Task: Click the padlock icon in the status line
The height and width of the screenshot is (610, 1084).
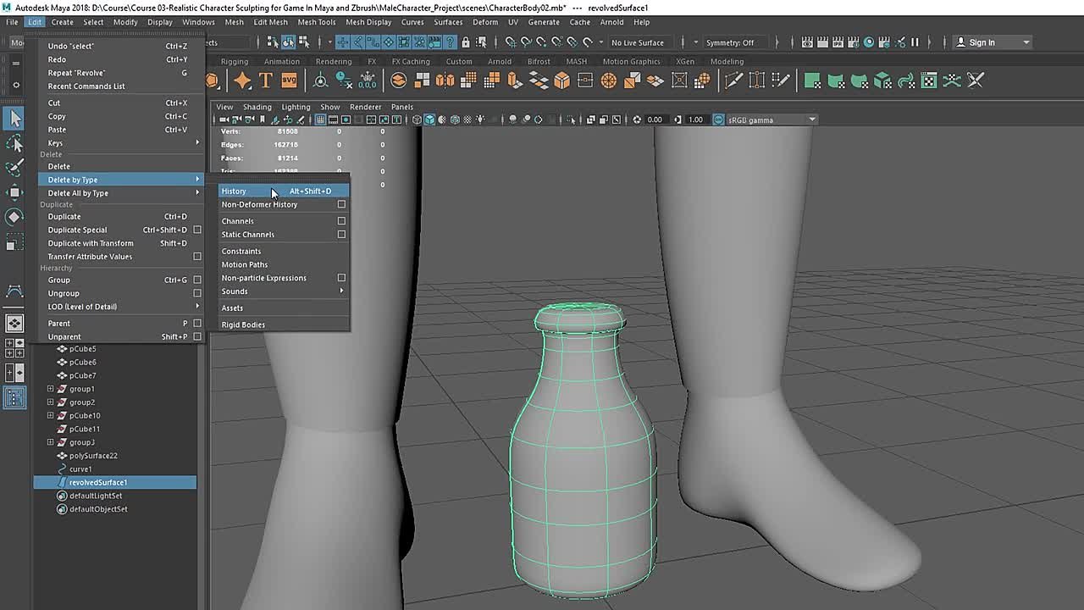Action: pyautogui.click(x=465, y=42)
